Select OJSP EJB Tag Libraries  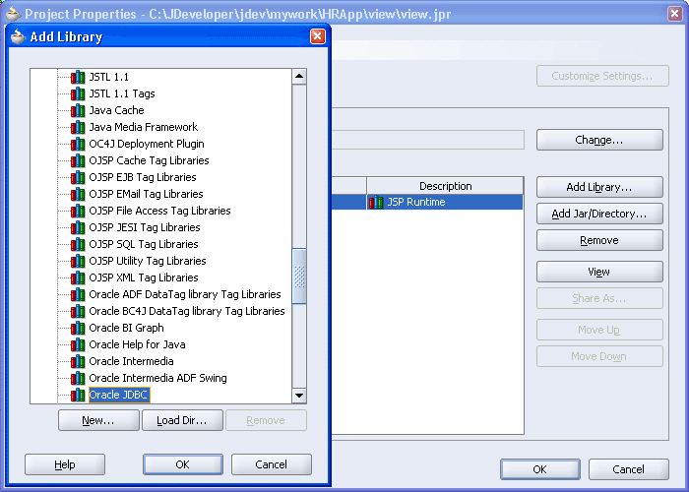143,177
